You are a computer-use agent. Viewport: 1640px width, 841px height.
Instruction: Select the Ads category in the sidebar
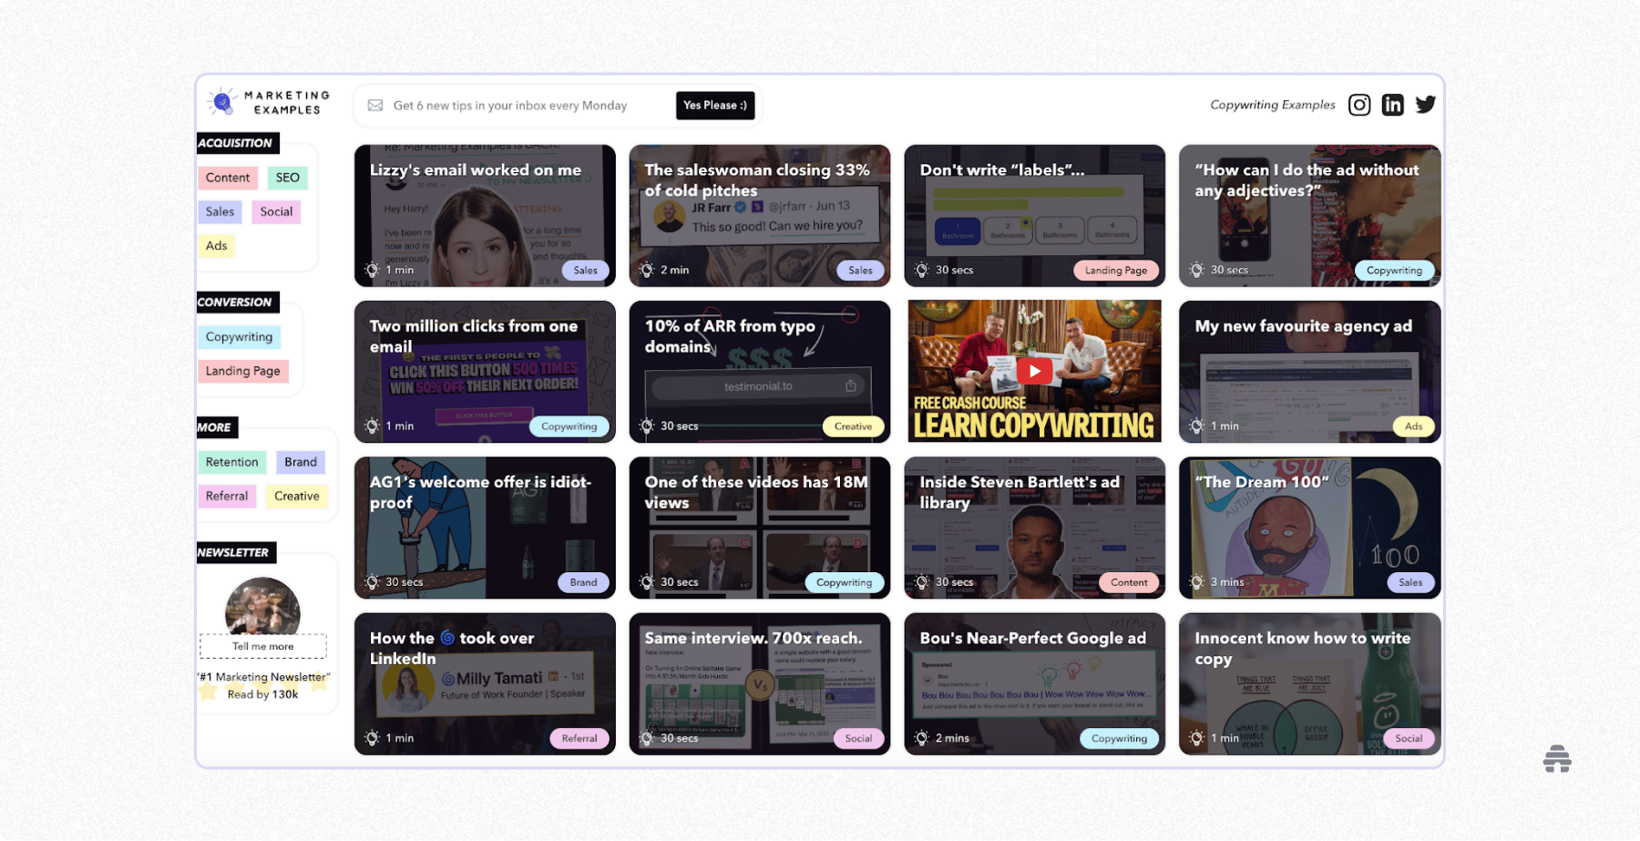click(x=216, y=245)
